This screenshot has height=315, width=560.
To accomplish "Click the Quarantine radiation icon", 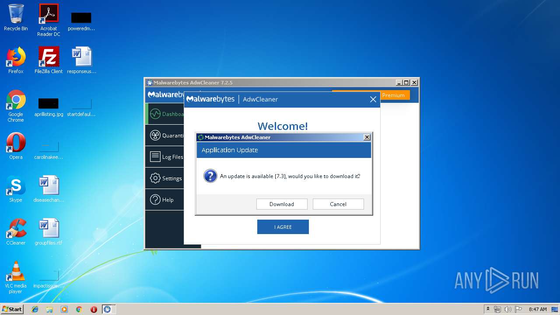I will coord(155,135).
